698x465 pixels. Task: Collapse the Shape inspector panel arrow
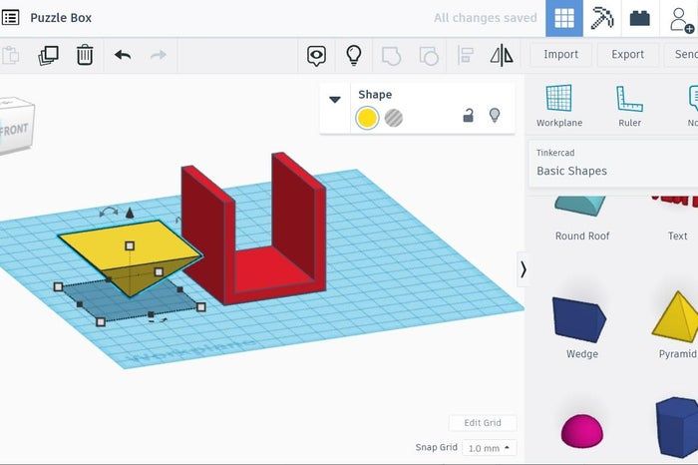click(x=335, y=99)
